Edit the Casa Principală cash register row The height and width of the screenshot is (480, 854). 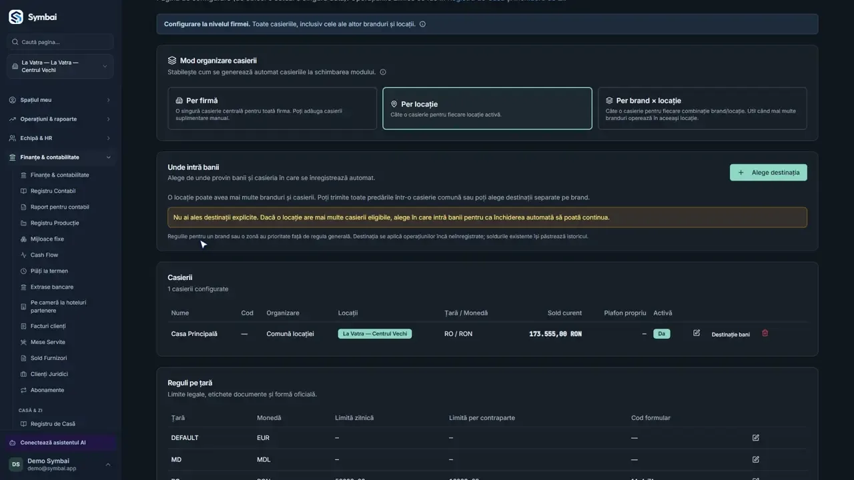[697, 333]
